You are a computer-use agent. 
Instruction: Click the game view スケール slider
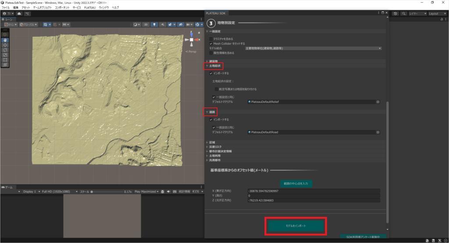click(107, 192)
